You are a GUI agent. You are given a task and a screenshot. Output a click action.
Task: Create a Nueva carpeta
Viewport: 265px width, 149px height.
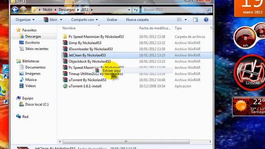[x=137, y=20]
